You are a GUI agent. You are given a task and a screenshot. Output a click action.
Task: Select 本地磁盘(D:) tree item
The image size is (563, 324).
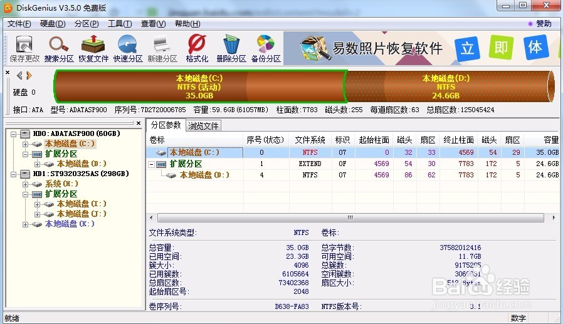[x=82, y=164]
